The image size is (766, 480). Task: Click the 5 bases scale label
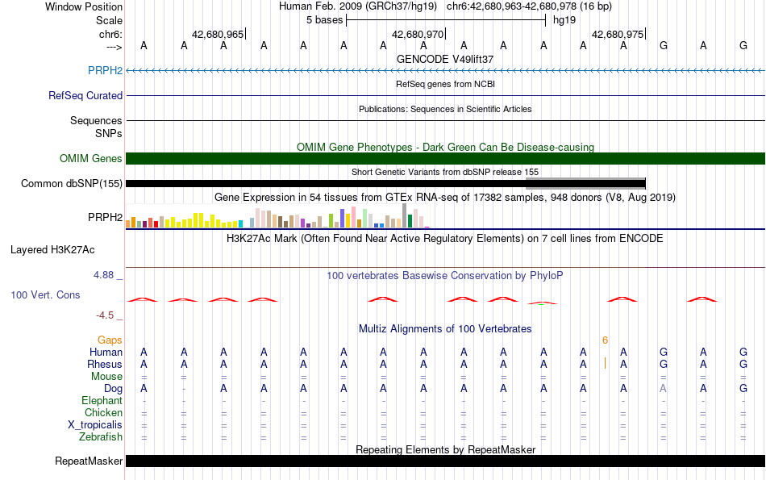click(324, 20)
